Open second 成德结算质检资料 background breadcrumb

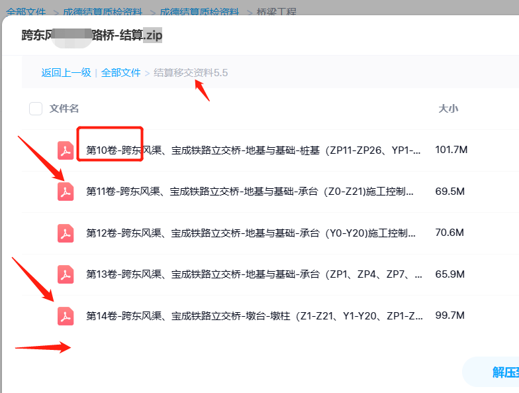[x=200, y=12]
